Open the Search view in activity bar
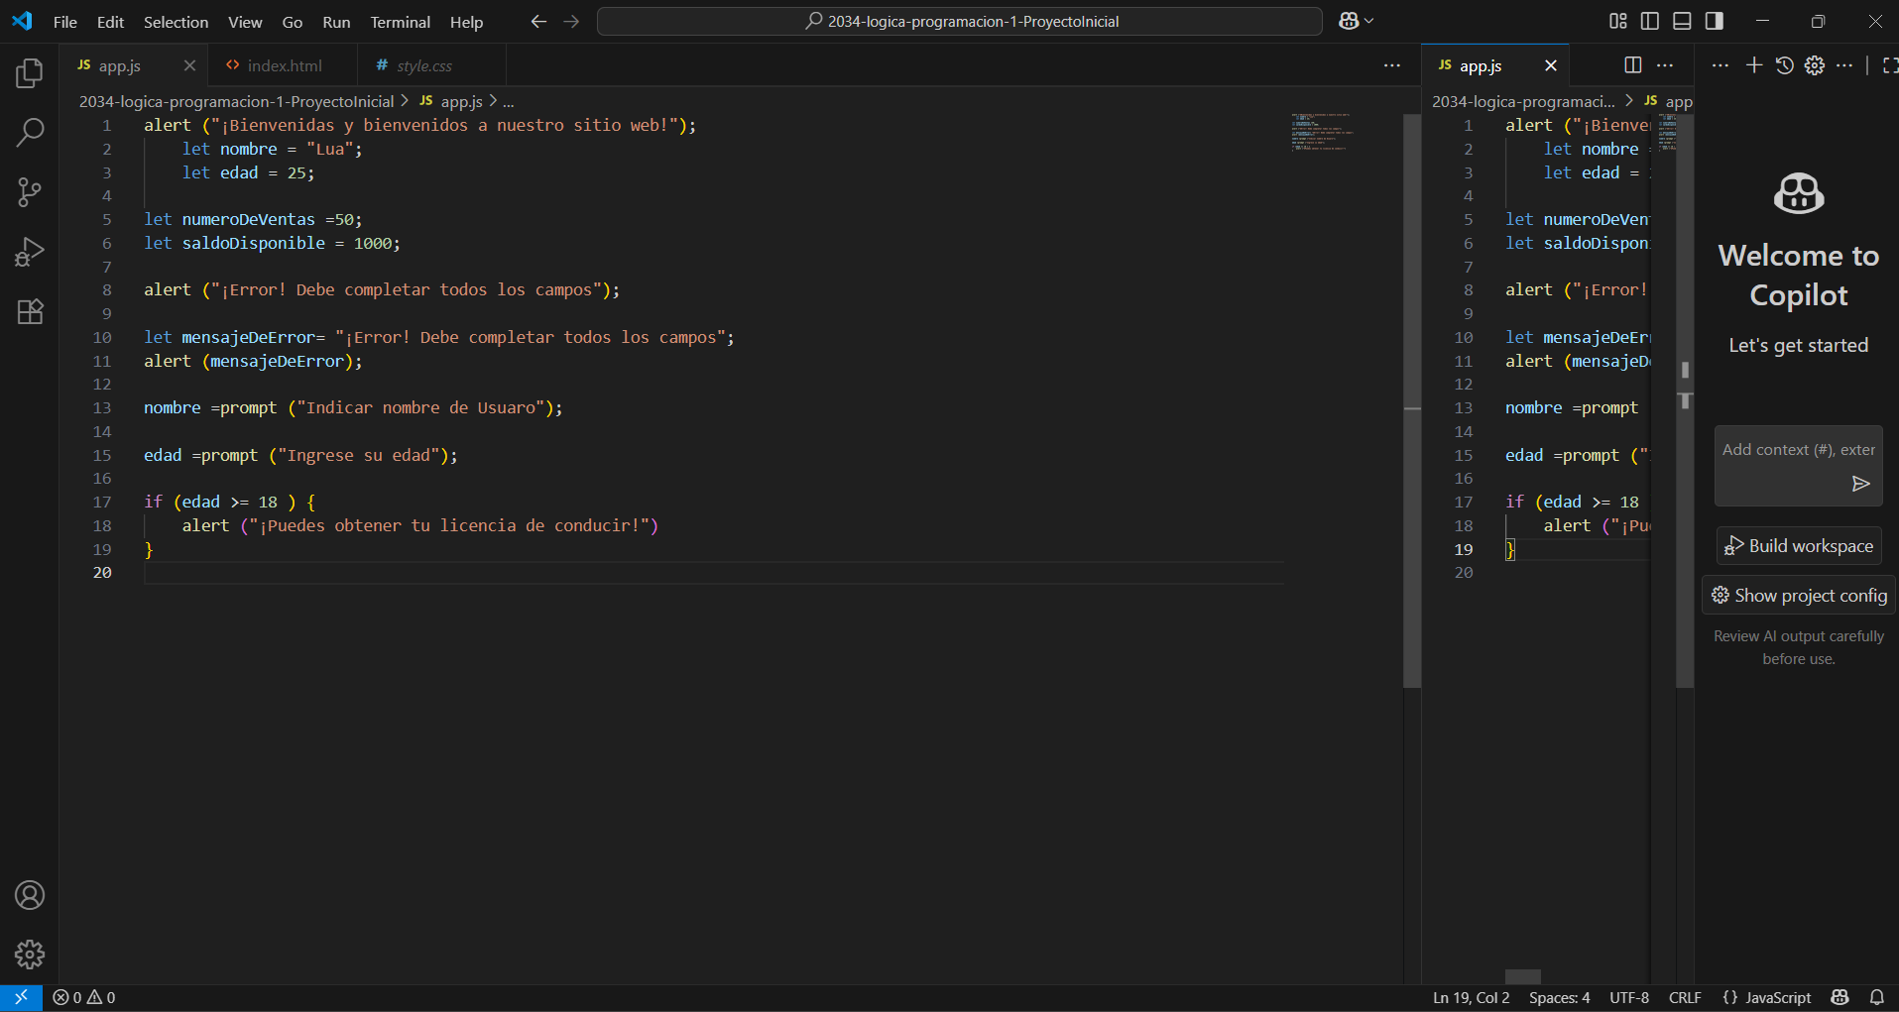1899x1012 pixels. pyautogui.click(x=30, y=133)
